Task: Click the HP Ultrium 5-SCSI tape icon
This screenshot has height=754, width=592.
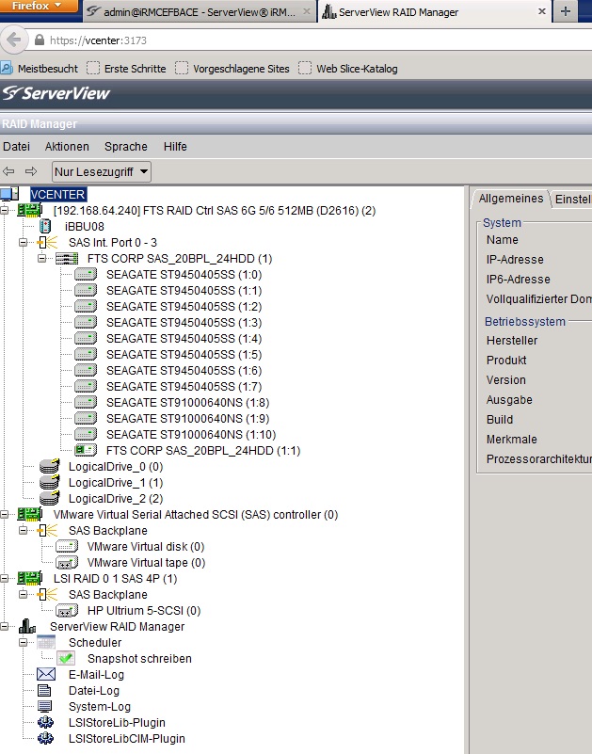Action: (66, 611)
